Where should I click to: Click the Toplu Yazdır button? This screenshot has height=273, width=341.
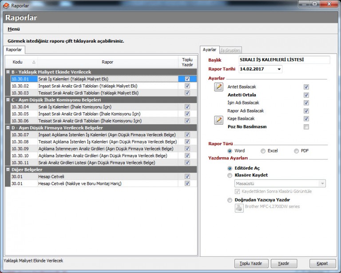[251, 263]
